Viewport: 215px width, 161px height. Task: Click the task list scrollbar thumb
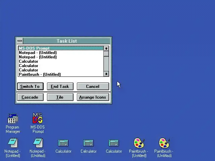click(x=106, y=54)
